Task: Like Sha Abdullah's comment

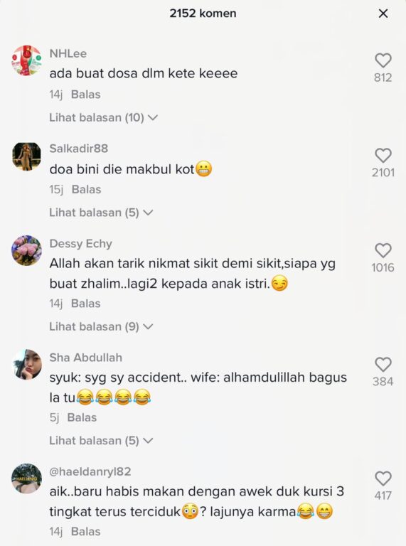Action: (x=383, y=365)
